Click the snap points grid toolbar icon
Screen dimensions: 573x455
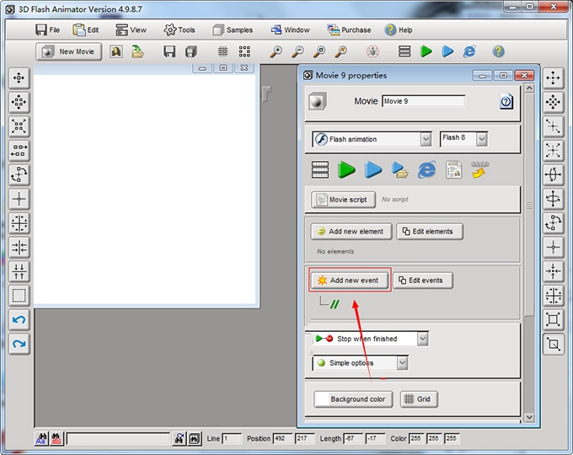click(x=244, y=51)
